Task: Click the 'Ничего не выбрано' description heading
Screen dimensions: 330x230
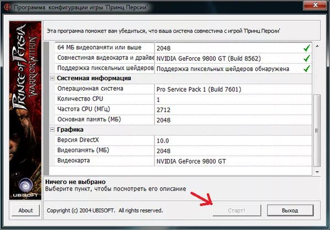Action: point(75,182)
